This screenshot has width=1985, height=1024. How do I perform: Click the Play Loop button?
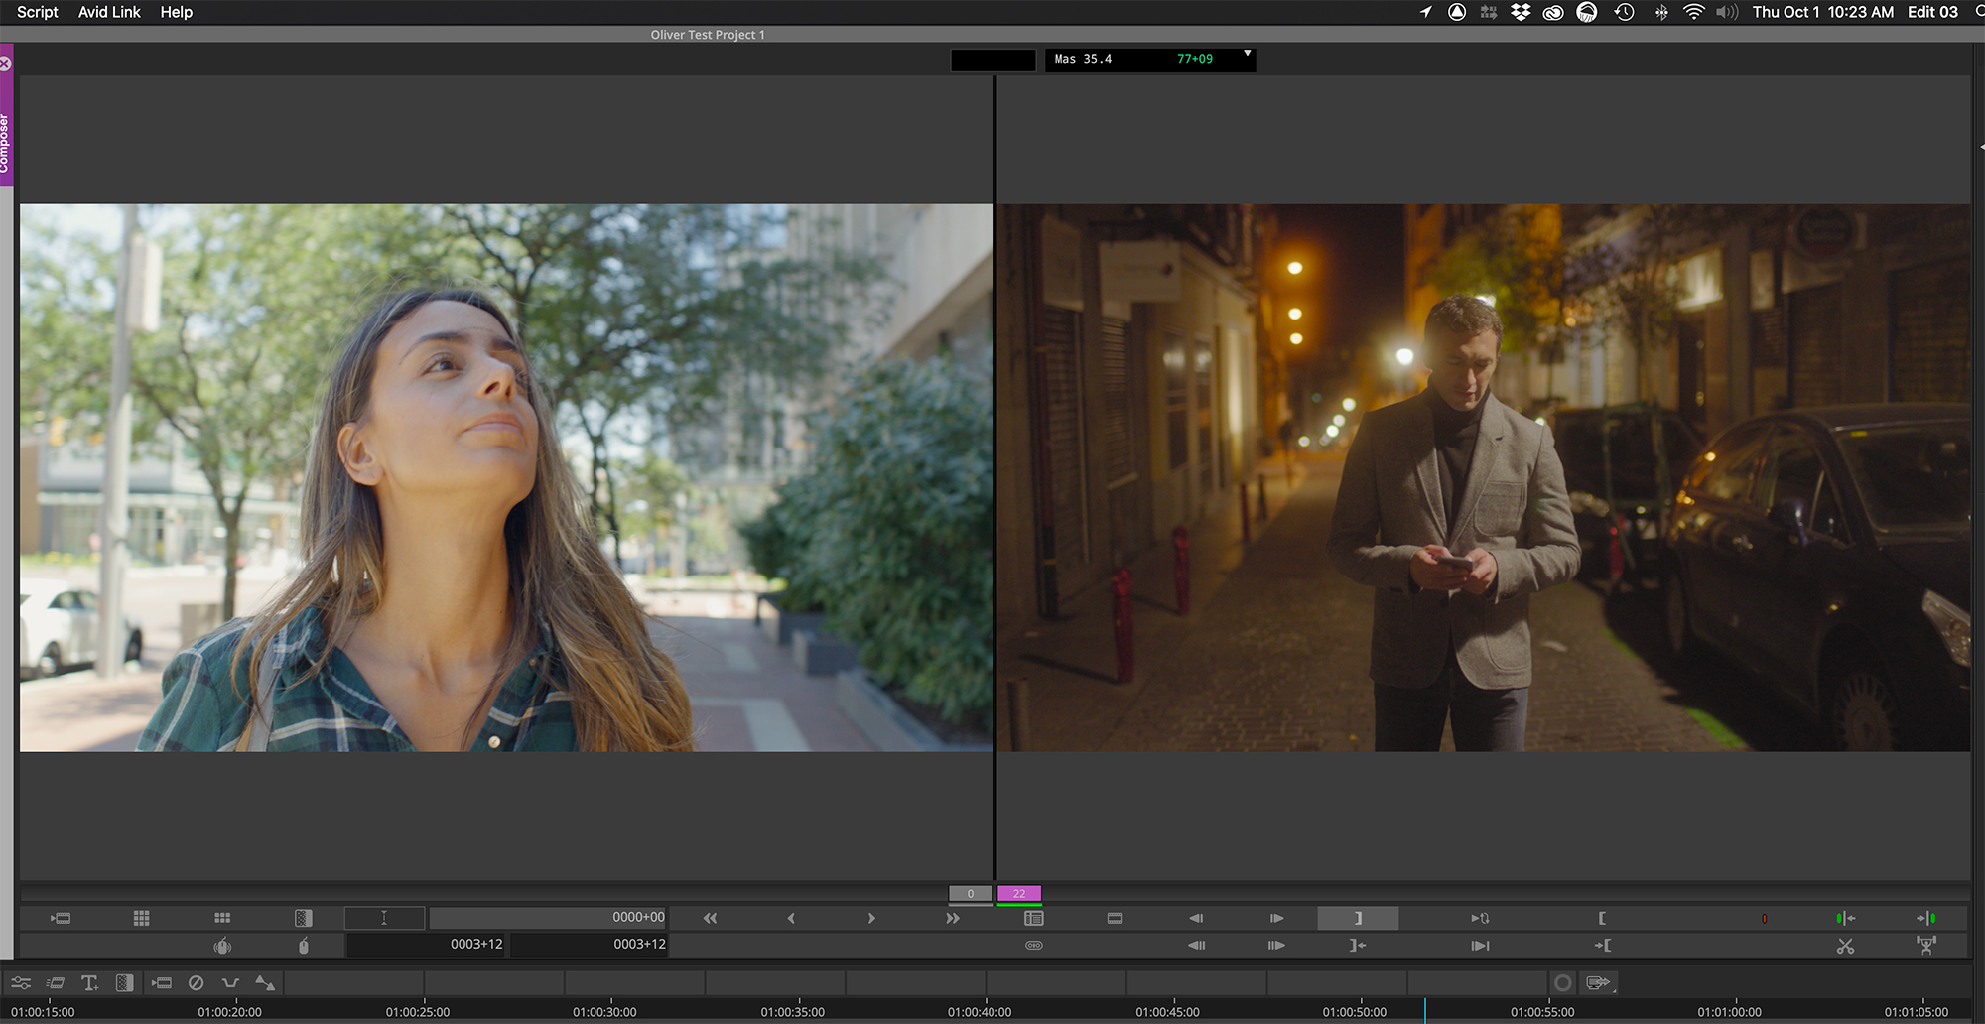tap(1480, 918)
